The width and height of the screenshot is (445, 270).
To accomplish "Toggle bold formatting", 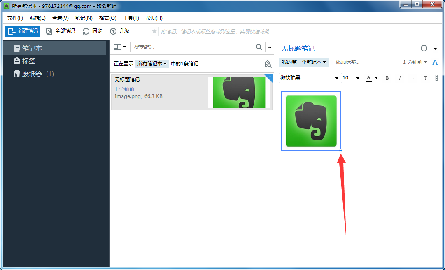I will pyautogui.click(x=387, y=78).
